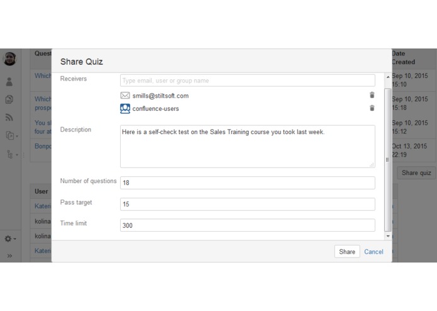
Task: Delete smills@stiltsoft.com receiver with trash icon
Action: tap(372, 95)
